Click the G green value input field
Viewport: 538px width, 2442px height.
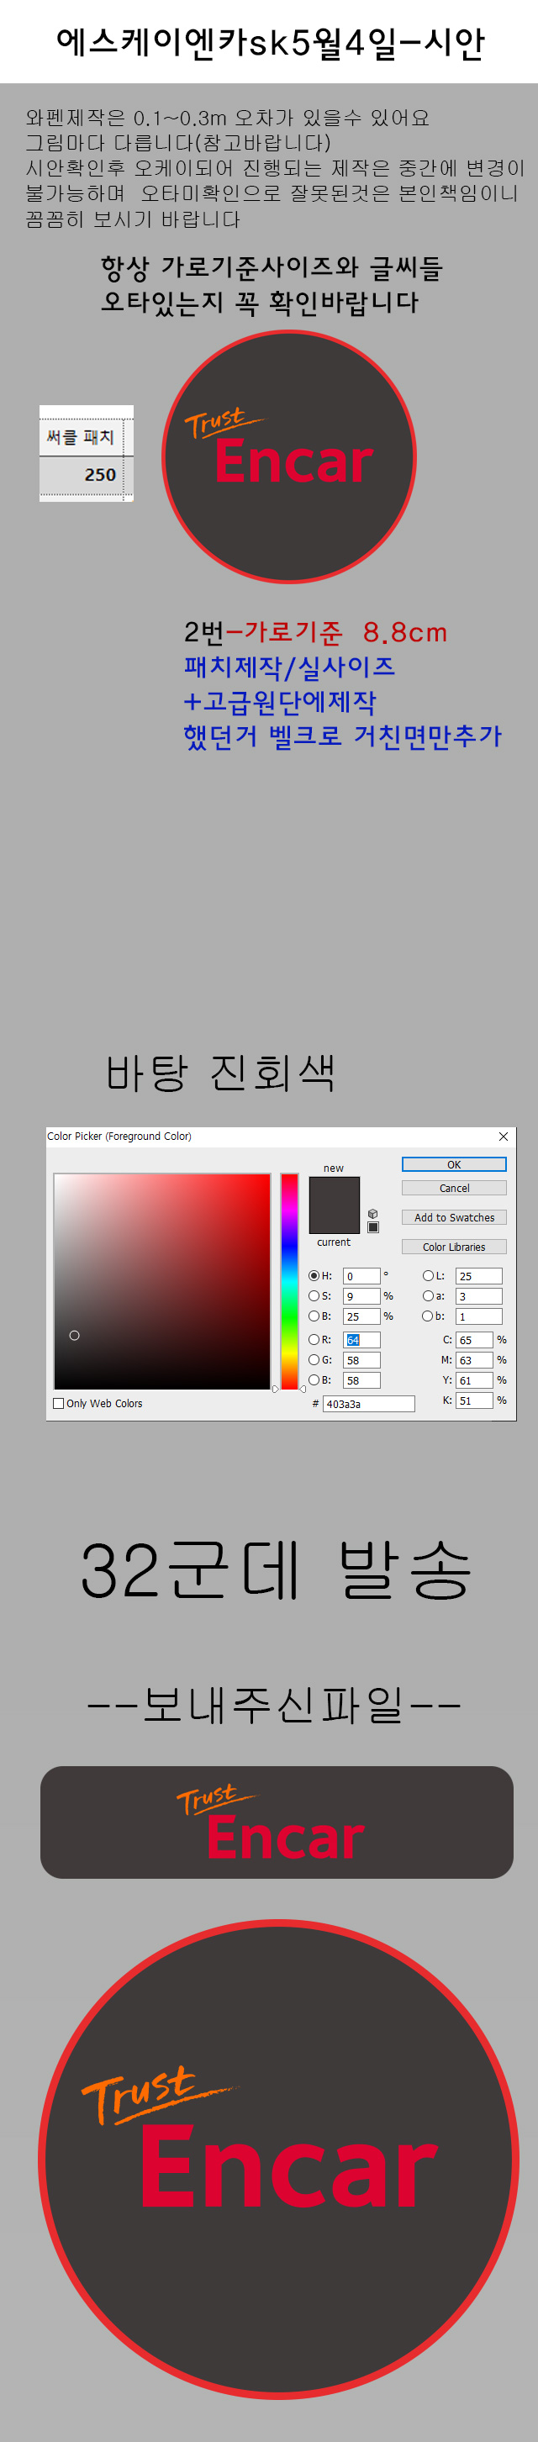pos(361,1360)
